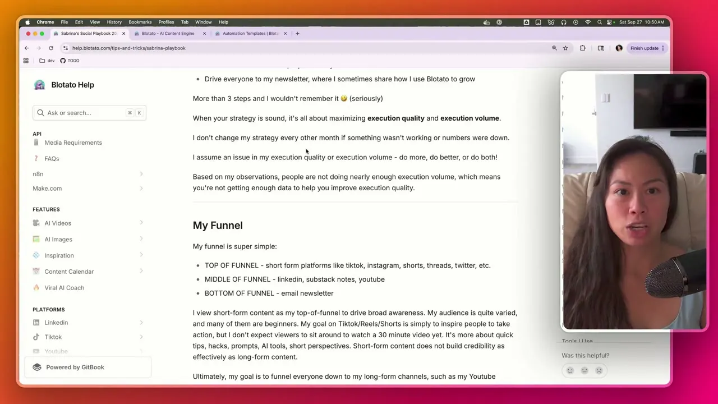Screen dimensions: 718x404
Task: Open the Chrome profile avatar
Action: click(x=619, y=48)
